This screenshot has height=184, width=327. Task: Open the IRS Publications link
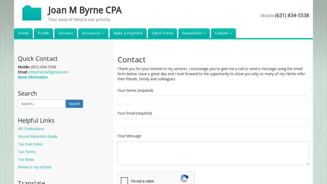(x=31, y=129)
